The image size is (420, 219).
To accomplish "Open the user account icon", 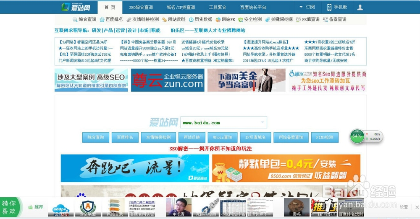I will (x=360, y=7).
